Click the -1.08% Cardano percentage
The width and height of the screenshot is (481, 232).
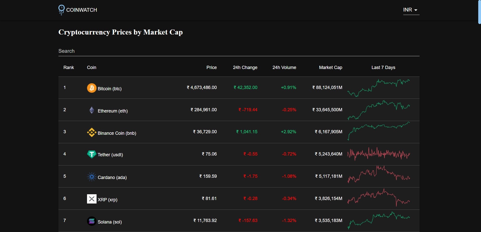tap(289, 176)
